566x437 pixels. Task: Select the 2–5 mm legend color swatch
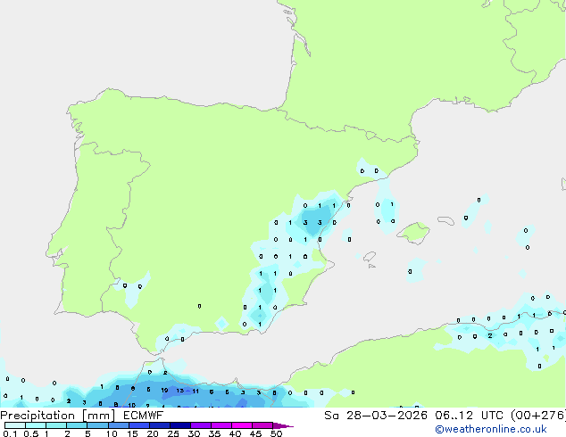click(x=77, y=425)
